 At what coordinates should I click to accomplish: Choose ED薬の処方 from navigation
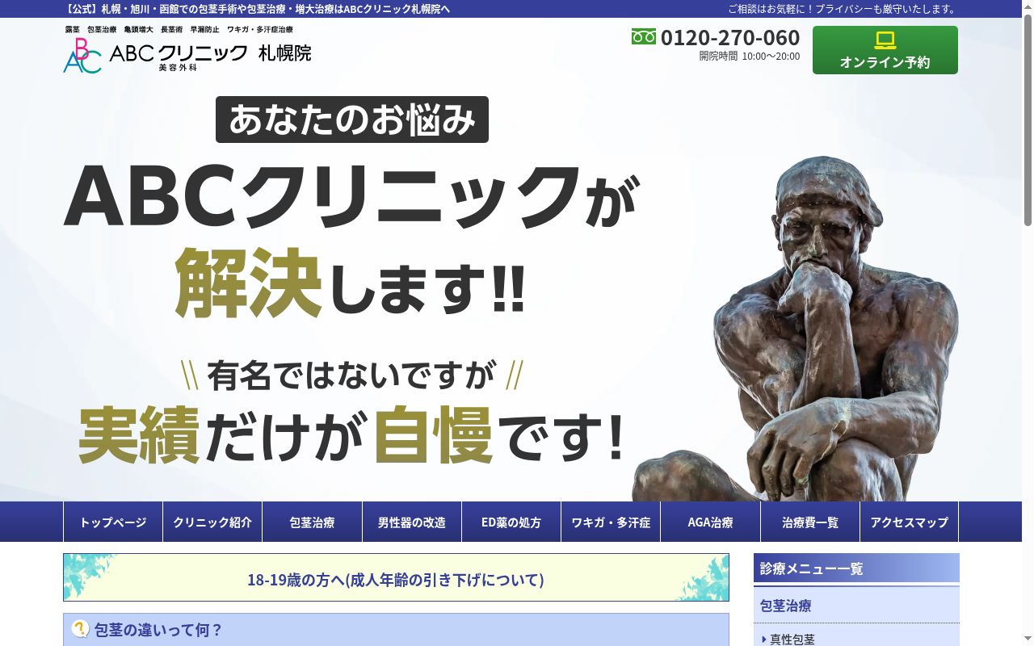(511, 522)
